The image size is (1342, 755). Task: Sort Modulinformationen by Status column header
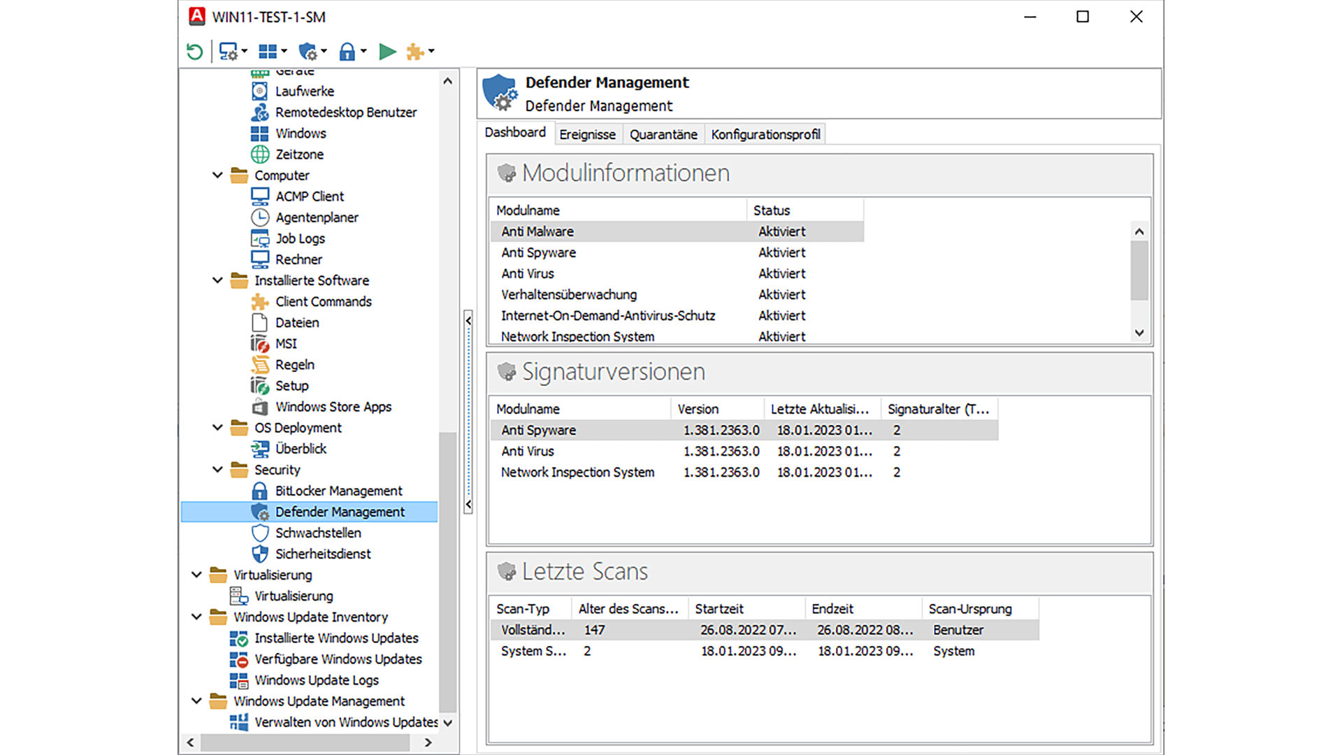click(805, 210)
